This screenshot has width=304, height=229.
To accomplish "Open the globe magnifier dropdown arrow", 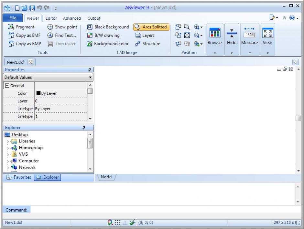I will tap(201, 44).
